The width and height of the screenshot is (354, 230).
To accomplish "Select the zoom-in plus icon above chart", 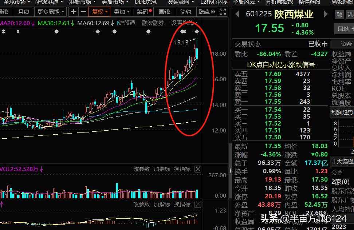I will point(73,11).
